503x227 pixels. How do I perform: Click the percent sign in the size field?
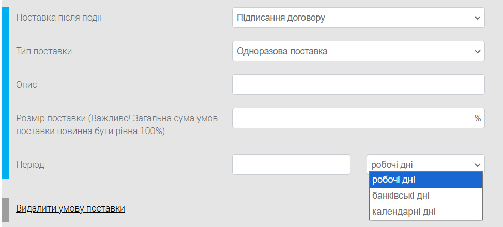477,118
